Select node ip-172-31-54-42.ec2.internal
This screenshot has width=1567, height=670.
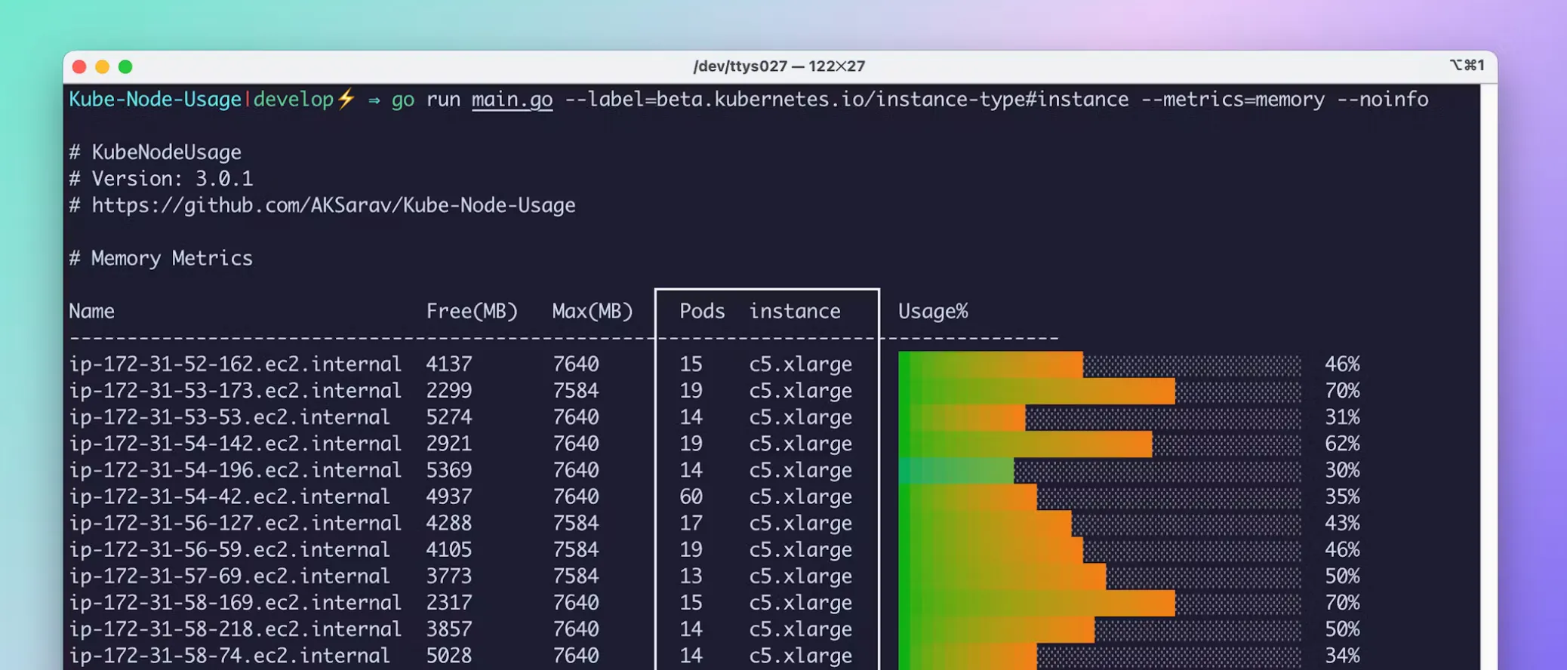click(229, 496)
